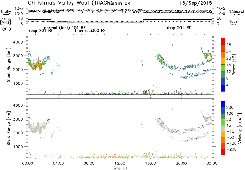Screen dimensions: 245x170
Task: Click the light green Power segment between 12 and 16
Action: 223,68
